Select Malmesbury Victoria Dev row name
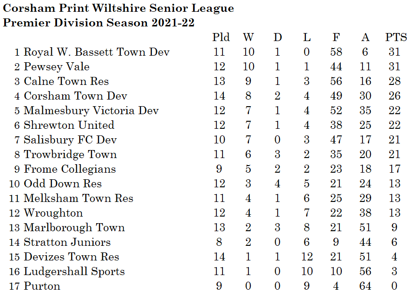 click(91, 110)
